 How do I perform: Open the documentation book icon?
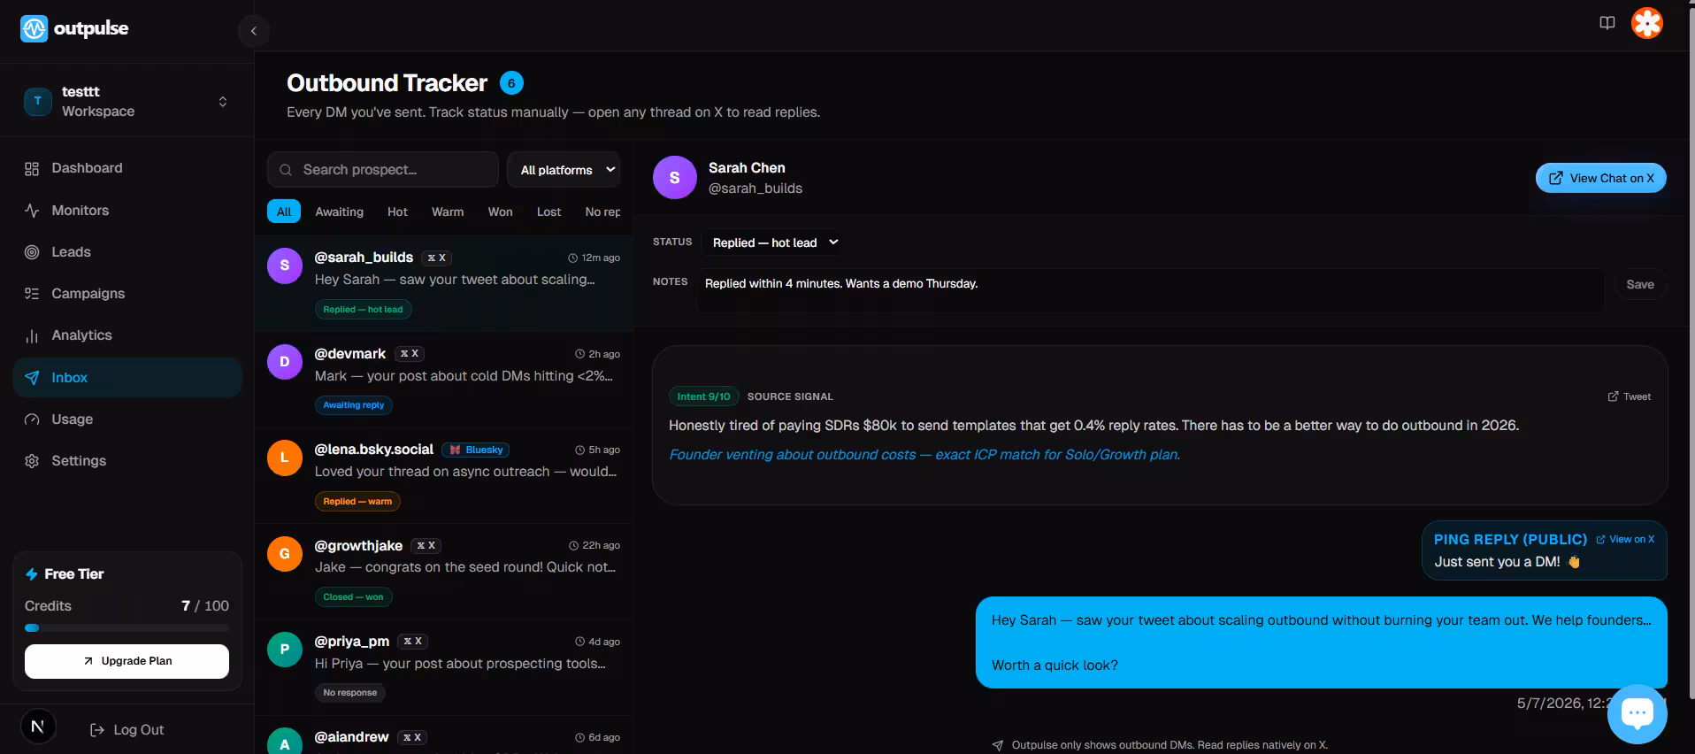[1607, 23]
